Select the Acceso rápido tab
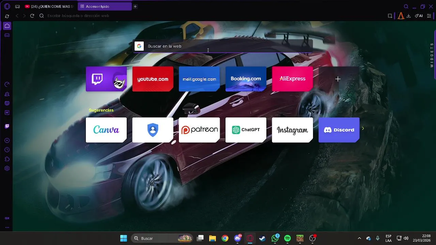The image size is (436, 245). (105, 6)
